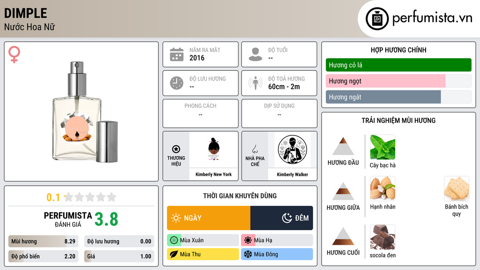Click the Perfumista 3.8 rating score
The height and width of the screenshot is (270, 480).
[106, 219]
